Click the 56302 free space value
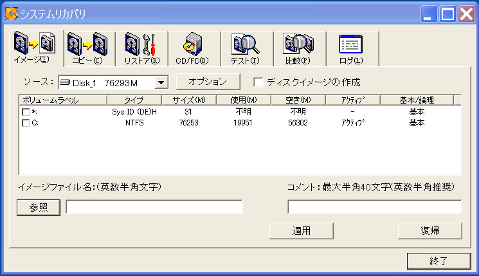 (298, 123)
